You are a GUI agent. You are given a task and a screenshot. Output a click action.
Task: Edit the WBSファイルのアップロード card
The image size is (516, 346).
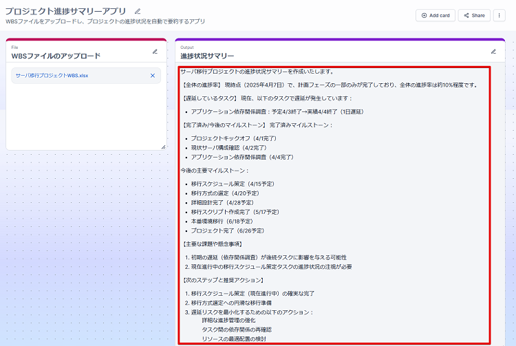click(155, 52)
